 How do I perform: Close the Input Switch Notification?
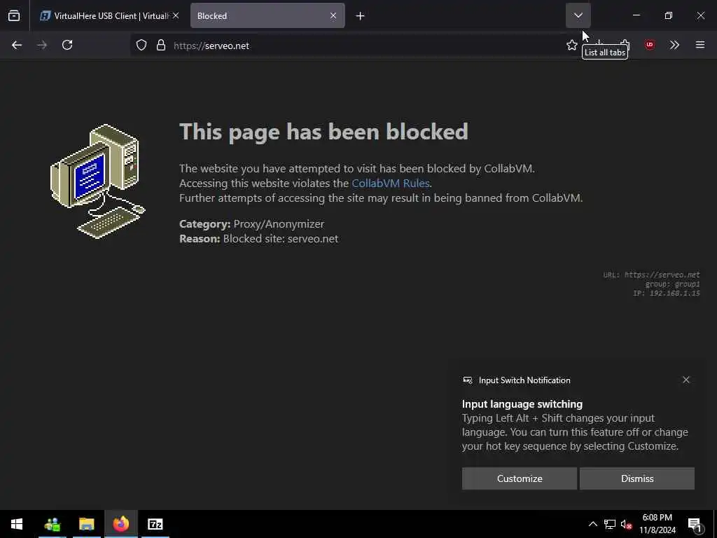tap(686, 380)
